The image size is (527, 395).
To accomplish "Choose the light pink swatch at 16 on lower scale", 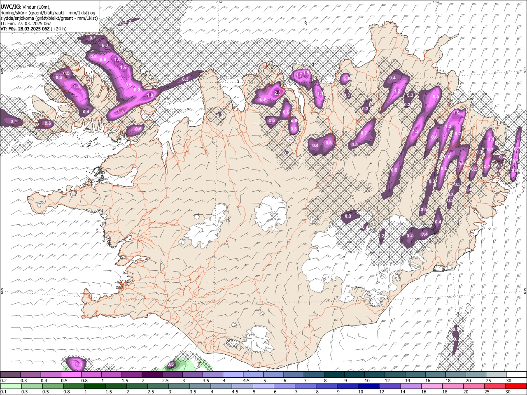I will (431, 386).
